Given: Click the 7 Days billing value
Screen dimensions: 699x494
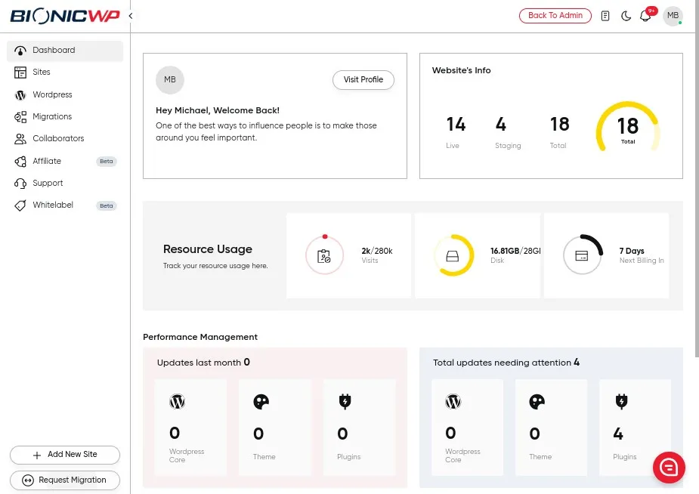Looking at the screenshot, I should tap(632, 251).
